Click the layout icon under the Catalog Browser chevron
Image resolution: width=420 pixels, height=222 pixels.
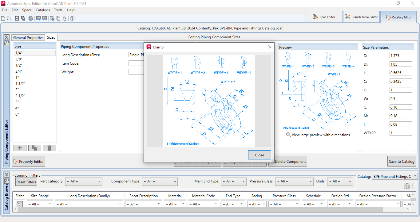coord(6,181)
